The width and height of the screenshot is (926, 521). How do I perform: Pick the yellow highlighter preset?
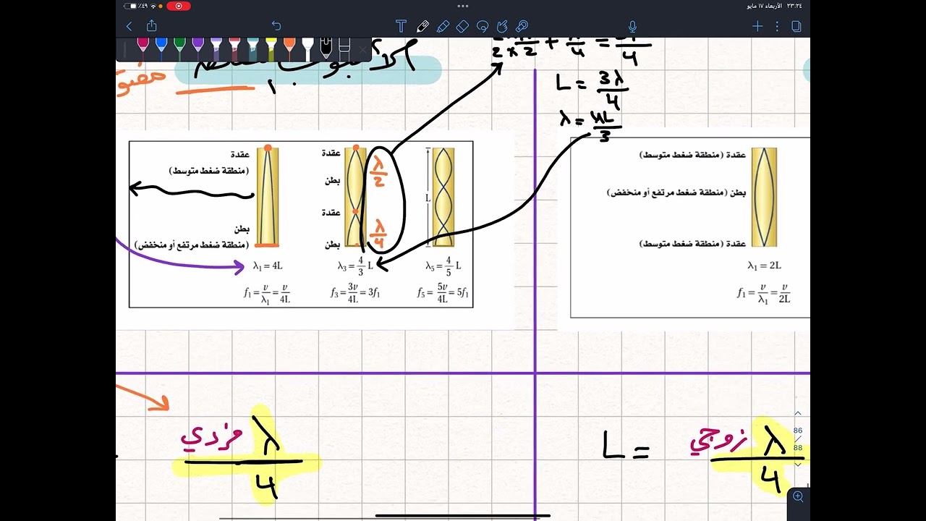click(271, 48)
